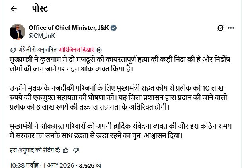Click the अंग्रेज़ी से अनुवादित label
Screen dimensions: 242x168
coord(37,50)
